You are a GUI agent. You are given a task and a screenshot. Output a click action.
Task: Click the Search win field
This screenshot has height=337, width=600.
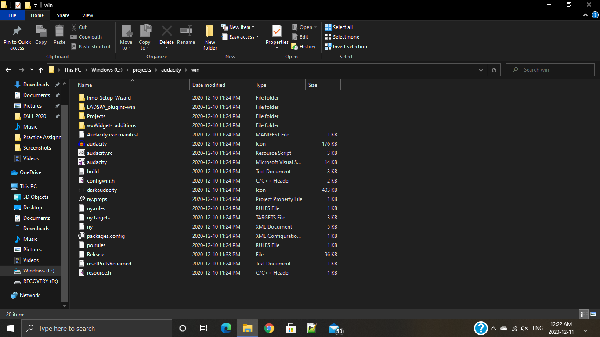coord(550,70)
